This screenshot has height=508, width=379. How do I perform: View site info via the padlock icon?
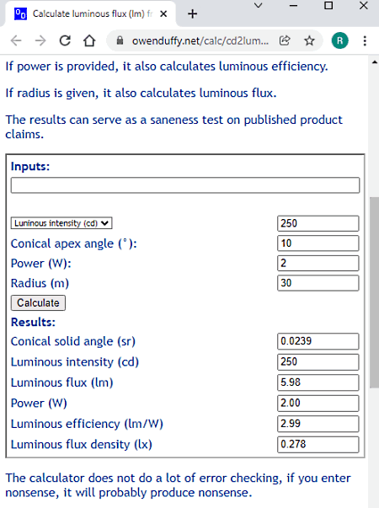pos(120,40)
